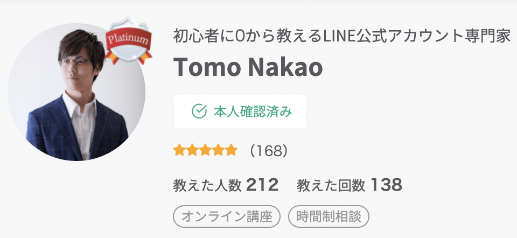Click the number 212 students taught

[262, 185]
